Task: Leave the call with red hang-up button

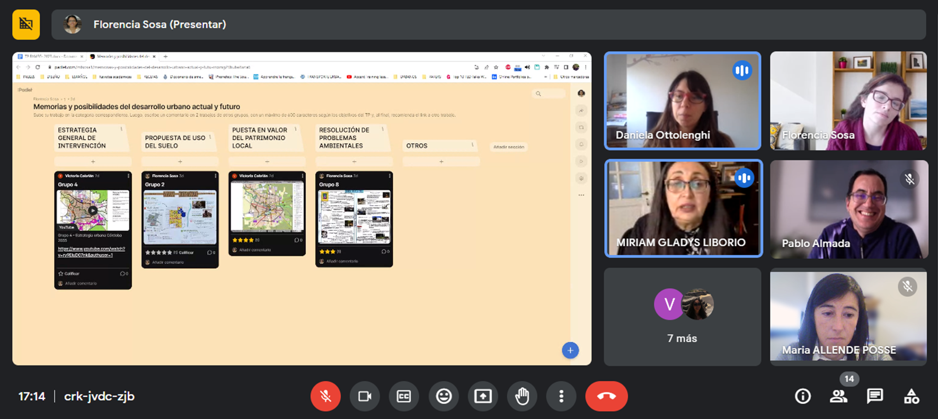Action: point(606,396)
